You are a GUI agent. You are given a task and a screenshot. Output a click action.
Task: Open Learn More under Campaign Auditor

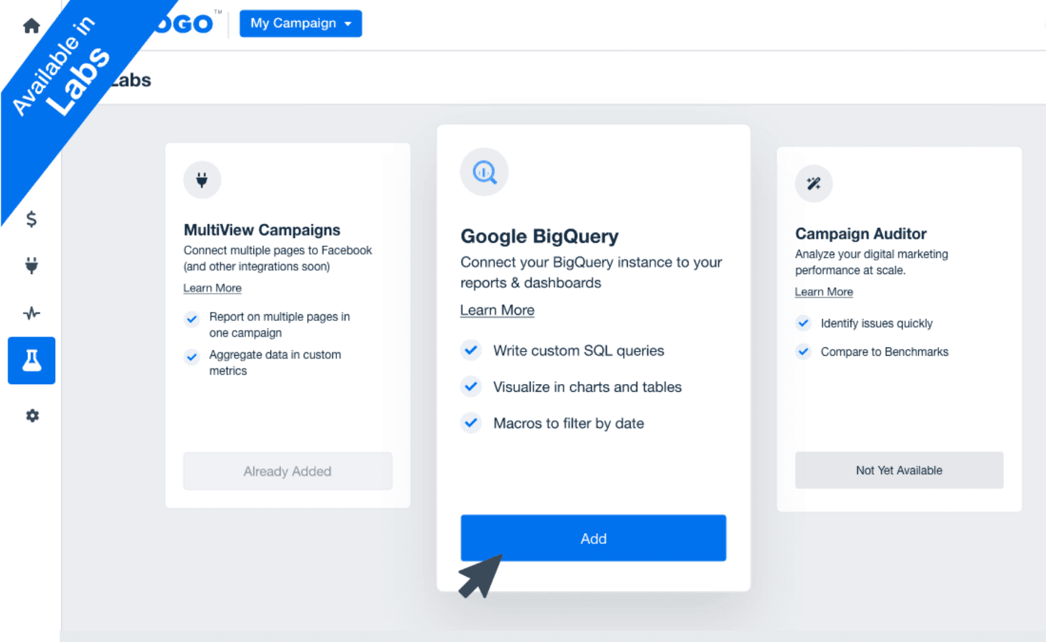tap(823, 292)
